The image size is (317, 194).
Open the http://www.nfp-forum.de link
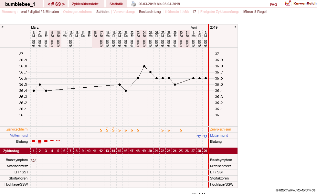point(297,190)
